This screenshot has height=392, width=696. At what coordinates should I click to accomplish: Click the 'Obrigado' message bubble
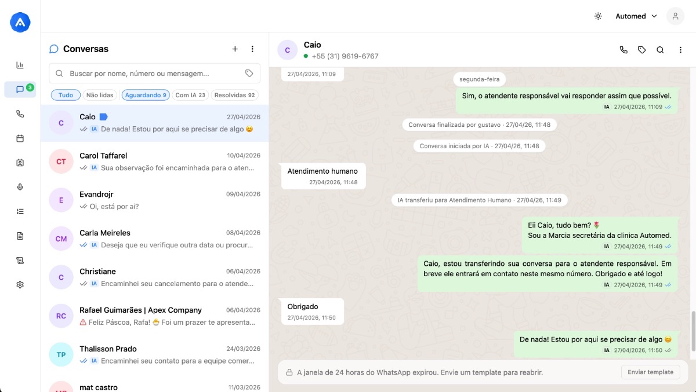pos(312,312)
